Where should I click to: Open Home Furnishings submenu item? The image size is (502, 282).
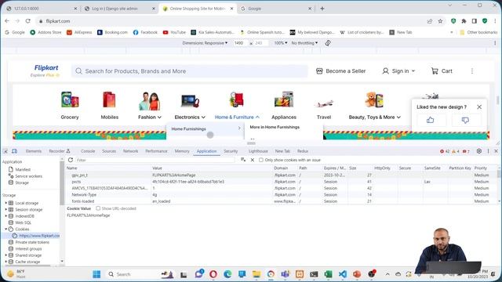pyautogui.click(x=205, y=128)
